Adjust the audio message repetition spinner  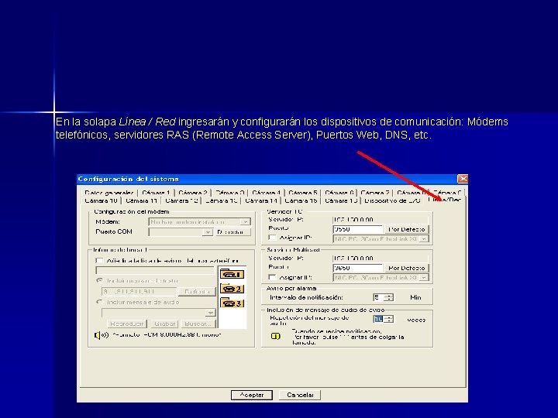click(x=389, y=319)
